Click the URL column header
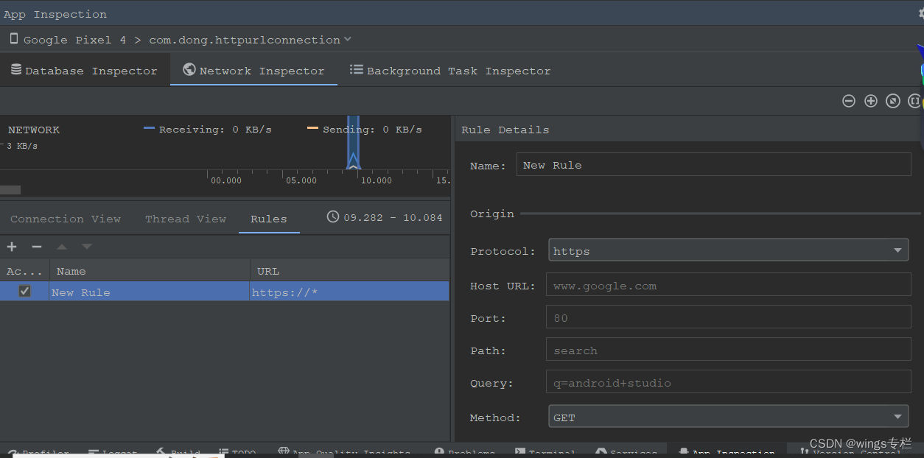The image size is (924, 458). (x=350, y=271)
